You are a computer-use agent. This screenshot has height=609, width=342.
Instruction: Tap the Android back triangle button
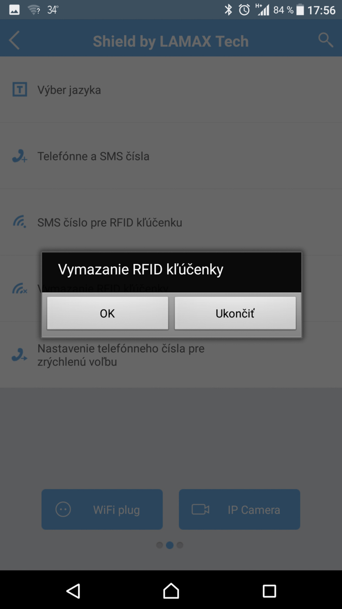pos(73,591)
